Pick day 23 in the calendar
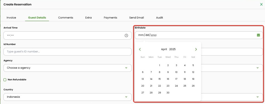 (x=168, y=86)
